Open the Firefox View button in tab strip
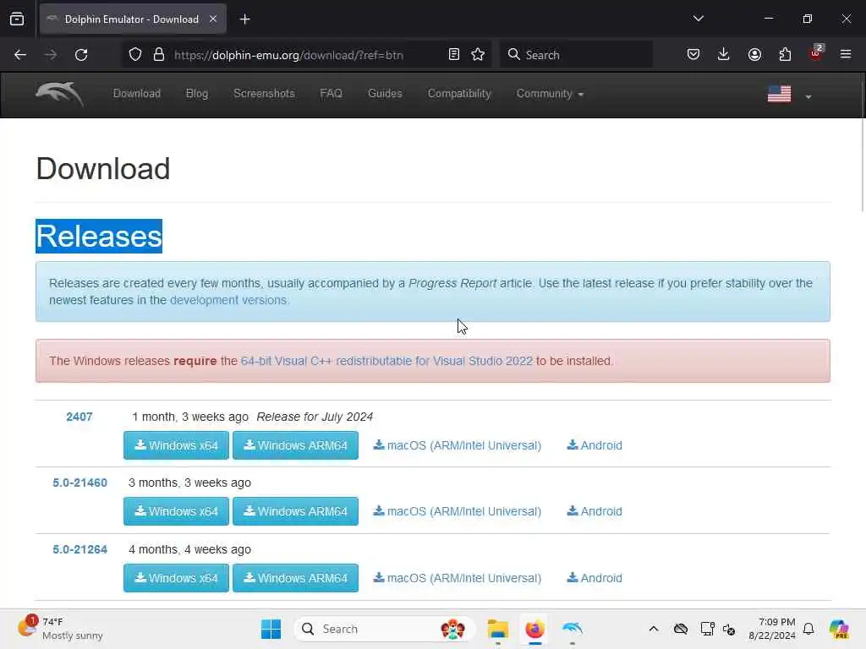Viewport: 866px width, 649px height. 17,19
